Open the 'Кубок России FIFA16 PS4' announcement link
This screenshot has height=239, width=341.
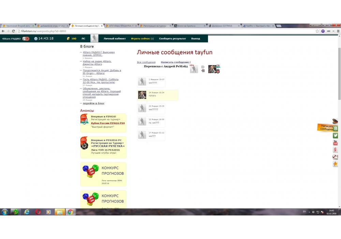pos(108,123)
